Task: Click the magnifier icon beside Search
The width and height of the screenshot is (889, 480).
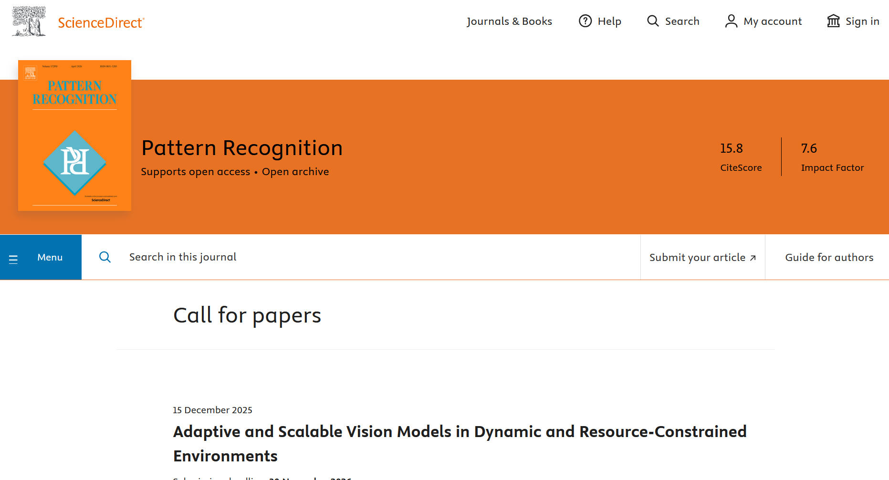Action: click(x=653, y=21)
